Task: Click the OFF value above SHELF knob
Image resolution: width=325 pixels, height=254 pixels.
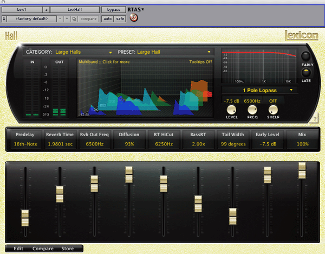Action: pos(273,101)
